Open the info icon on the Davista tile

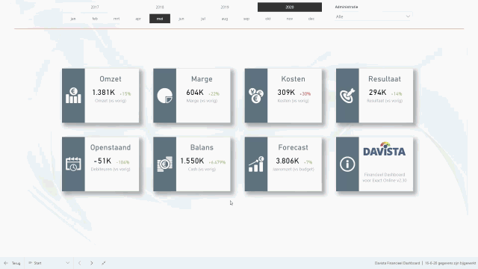pyautogui.click(x=347, y=164)
